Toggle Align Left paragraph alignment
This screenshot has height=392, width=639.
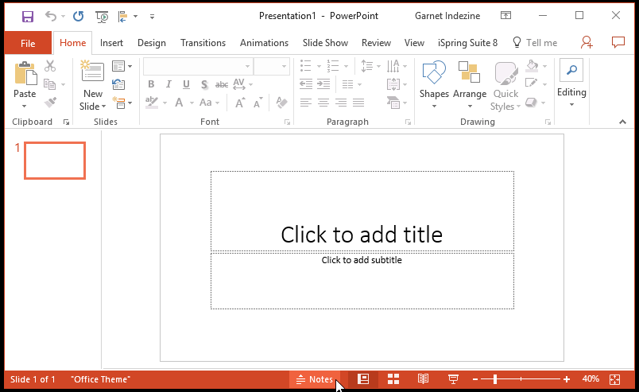point(306,103)
